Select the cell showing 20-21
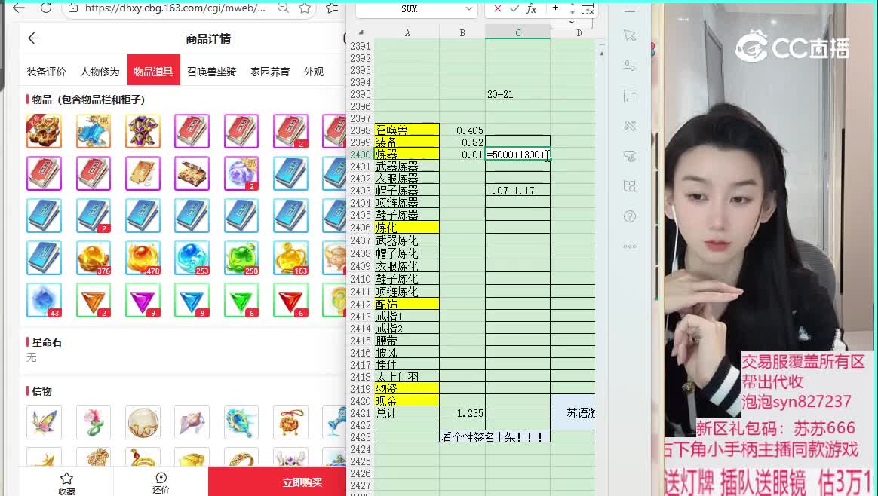Viewport: 878px width, 496px height. (518, 94)
